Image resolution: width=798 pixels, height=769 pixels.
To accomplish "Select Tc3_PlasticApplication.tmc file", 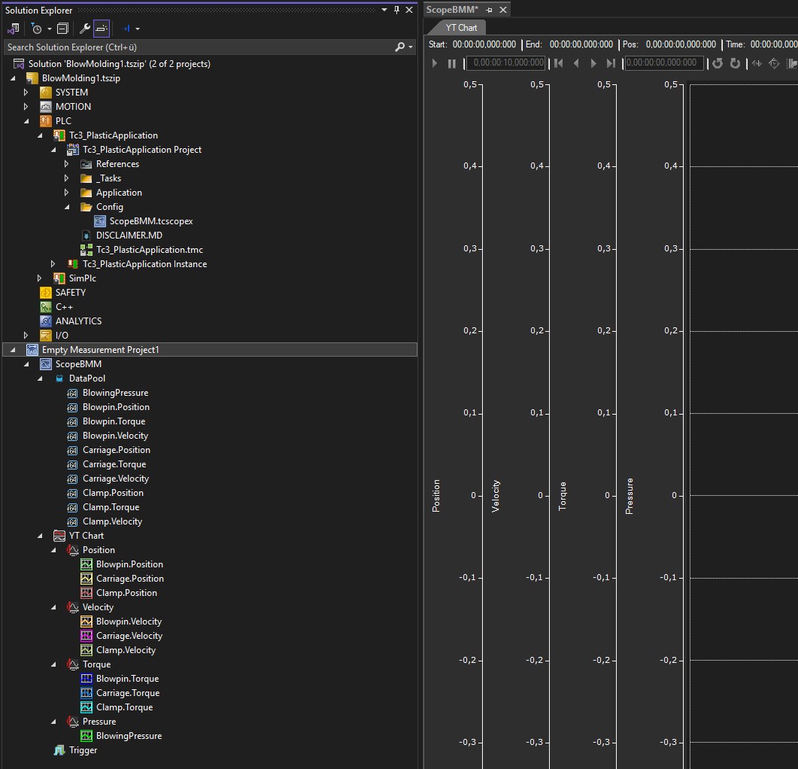I will [x=150, y=250].
